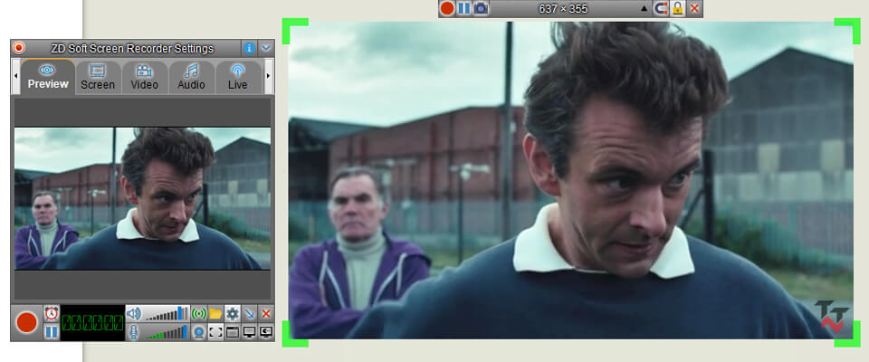Close the settings panel with red X
This screenshot has width=869, height=362.
coord(266,314)
